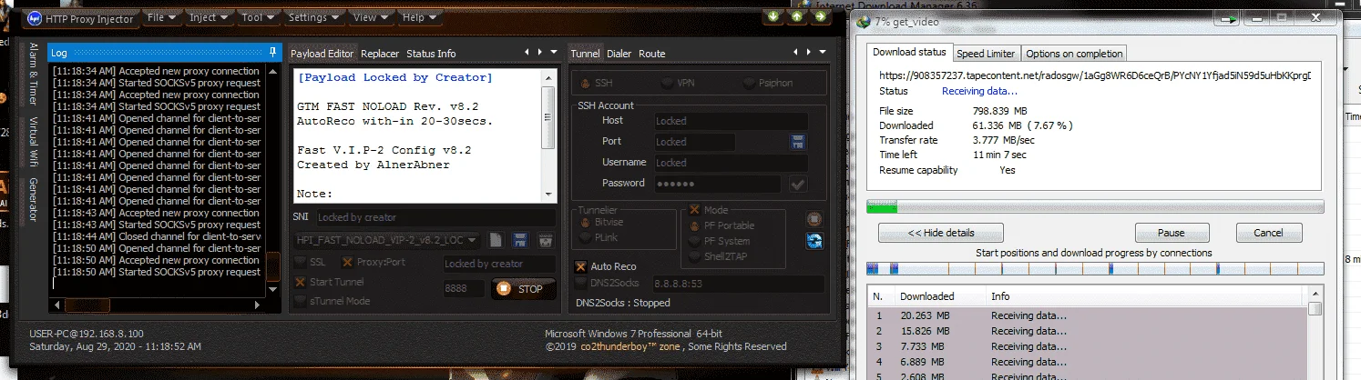Viewport: 1361px width, 380px height.
Task: Click the floppy disk save icon beside config dropdown
Action: pyautogui.click(x=521, y=240)
